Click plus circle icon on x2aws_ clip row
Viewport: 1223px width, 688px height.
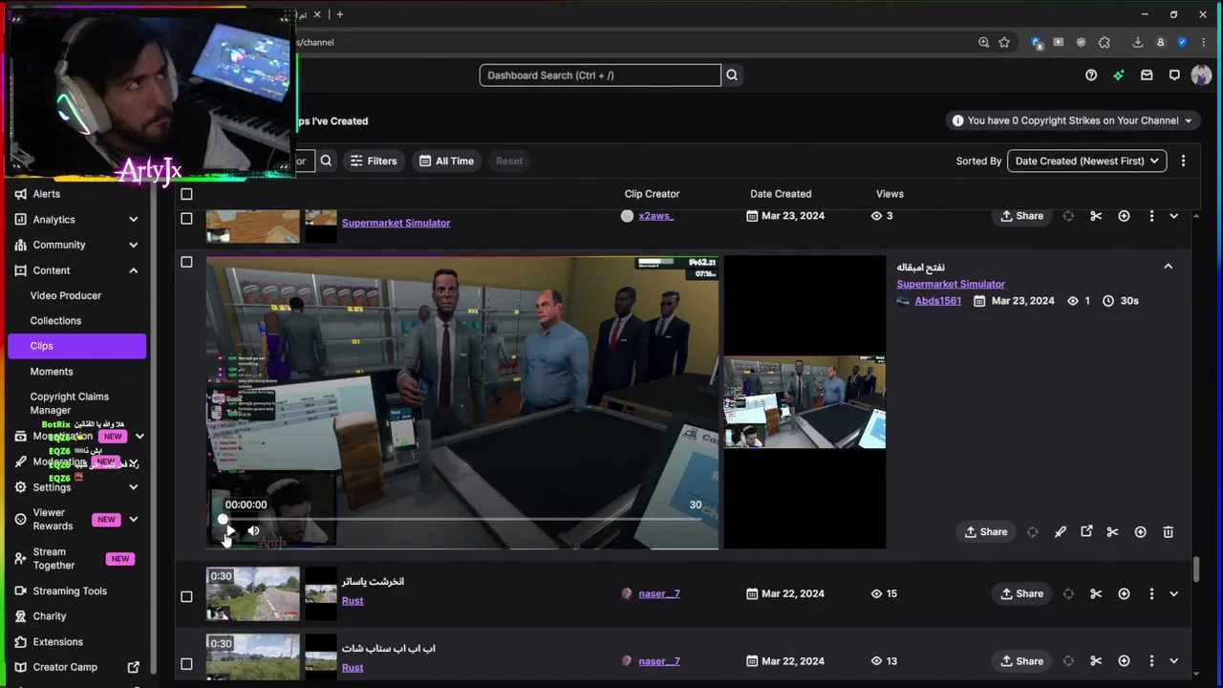(x=1124, y=216)
